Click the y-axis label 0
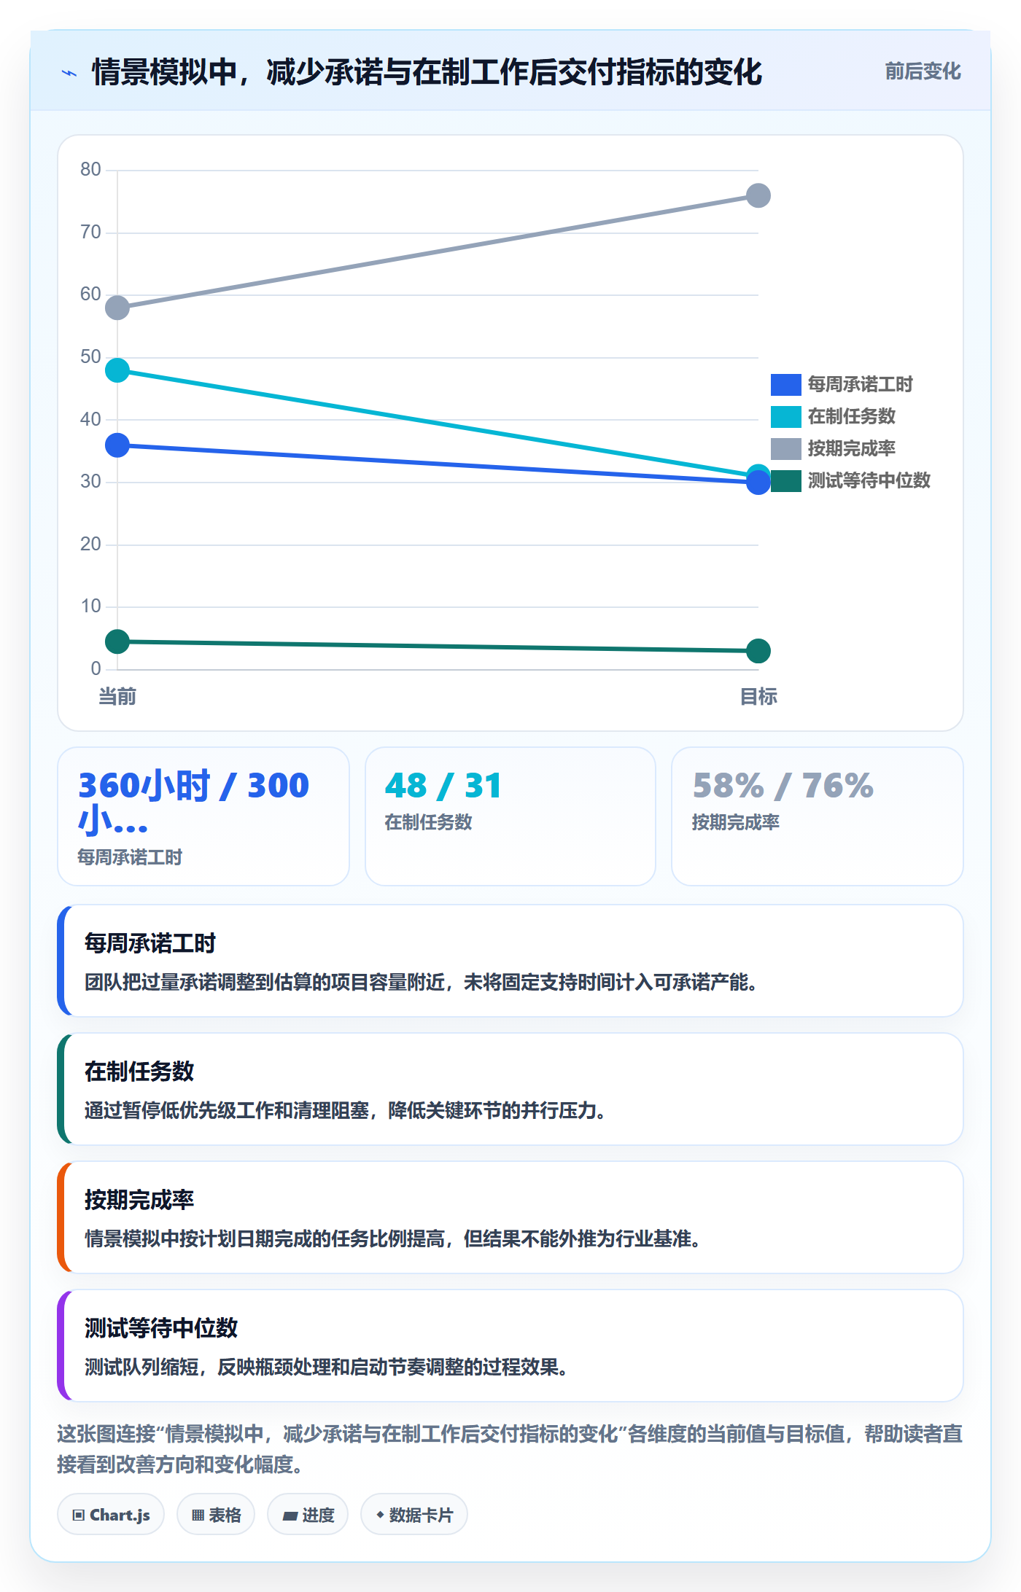This screenshot has height=1592, width=1021. point(96,668)
